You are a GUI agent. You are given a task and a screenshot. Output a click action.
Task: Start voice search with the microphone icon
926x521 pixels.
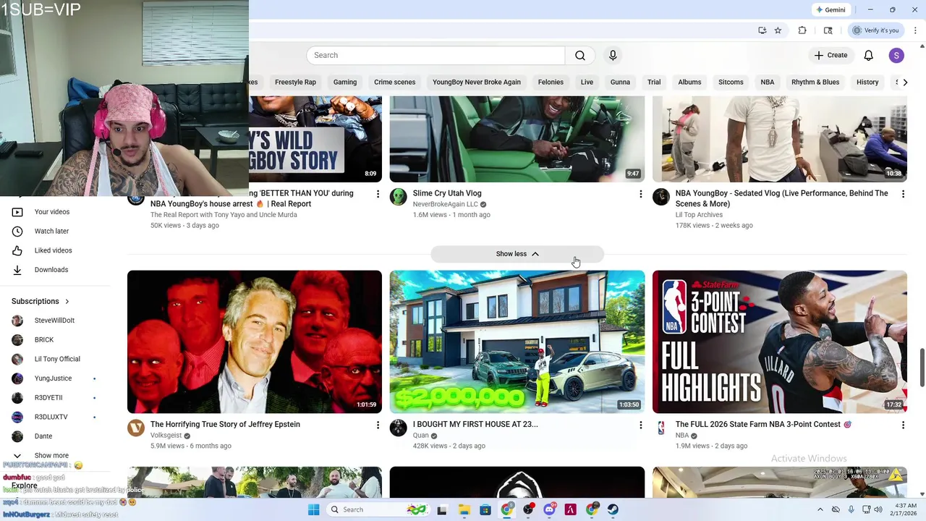click(613, 55)
